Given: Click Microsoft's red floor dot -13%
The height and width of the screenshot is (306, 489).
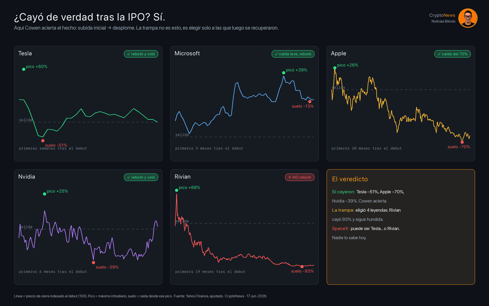Looking at the screenshot, I should click(x=310, y=102).
